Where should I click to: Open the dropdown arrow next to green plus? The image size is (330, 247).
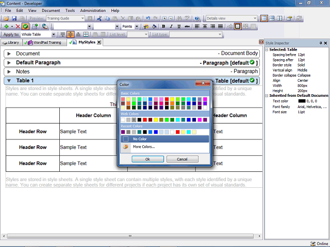[x=12, y=26]
